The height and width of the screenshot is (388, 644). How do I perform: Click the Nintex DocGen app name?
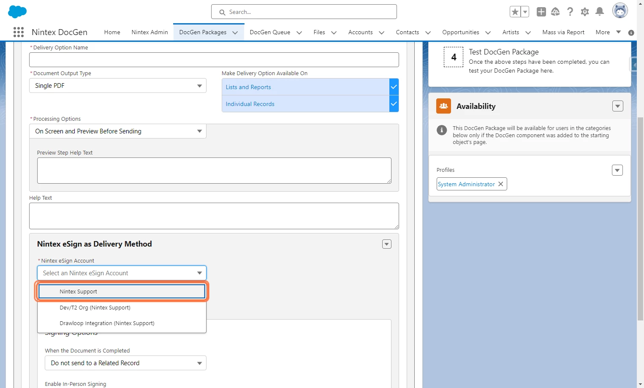coord(60,32)
